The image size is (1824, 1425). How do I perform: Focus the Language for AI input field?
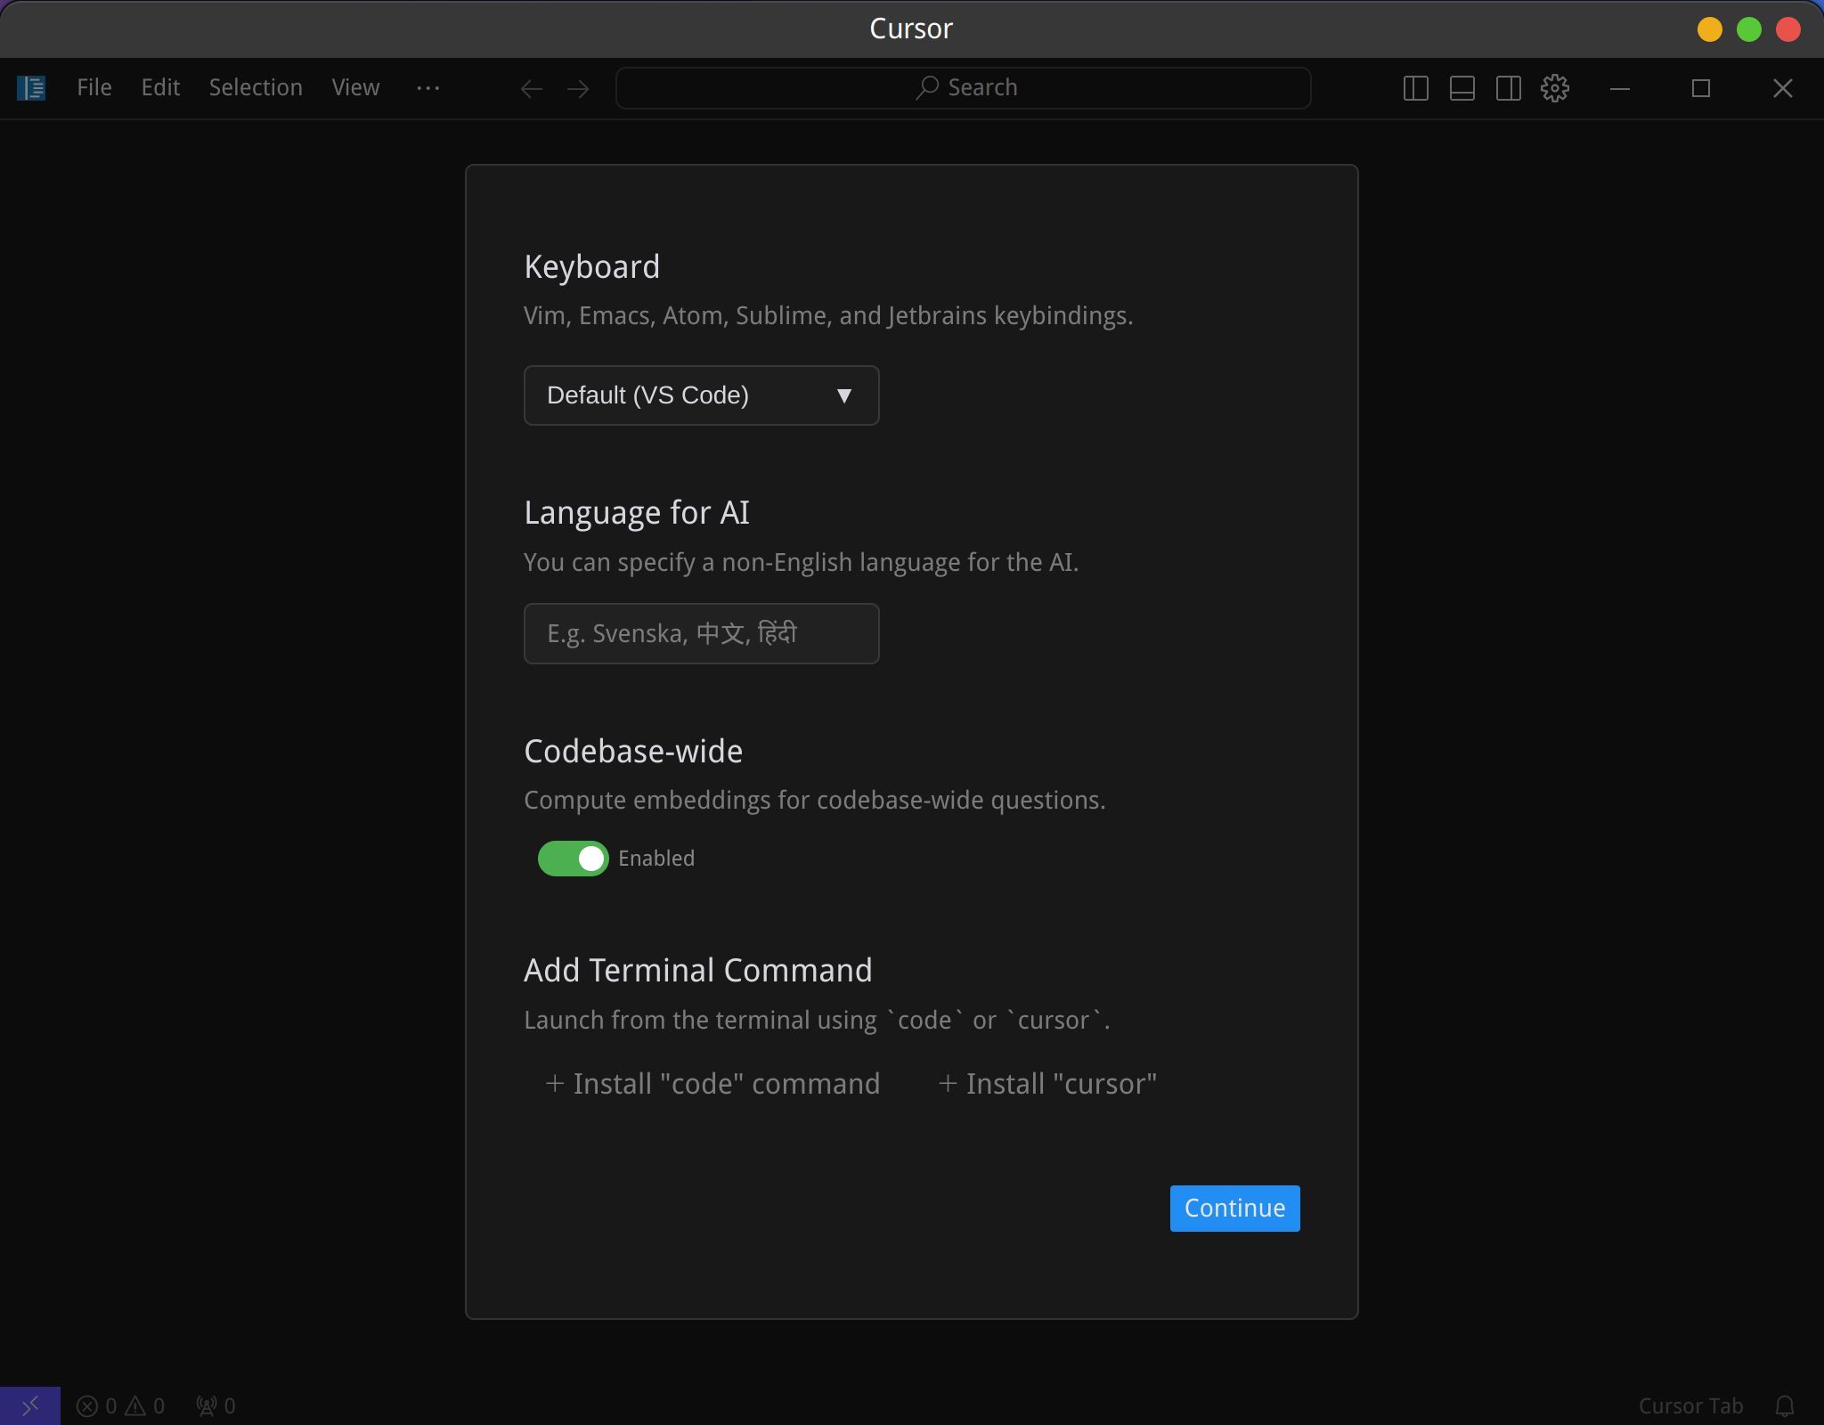click(702, 633)
